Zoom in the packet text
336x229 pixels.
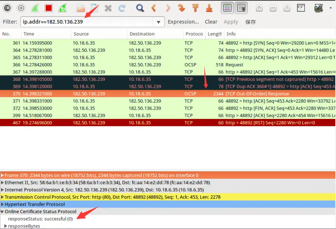tap(259, 8)
